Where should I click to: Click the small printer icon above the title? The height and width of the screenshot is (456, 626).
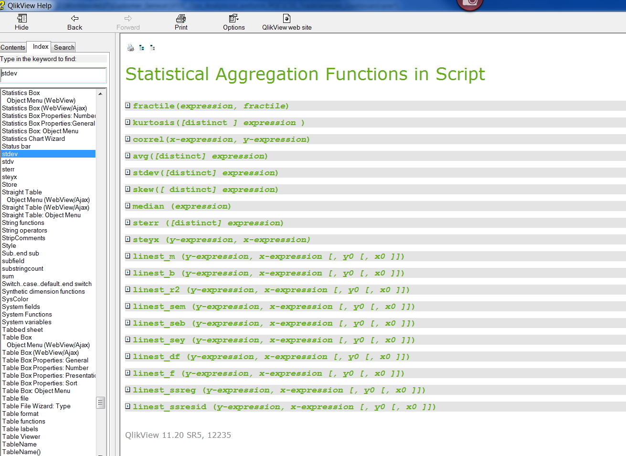coord(130,48)
